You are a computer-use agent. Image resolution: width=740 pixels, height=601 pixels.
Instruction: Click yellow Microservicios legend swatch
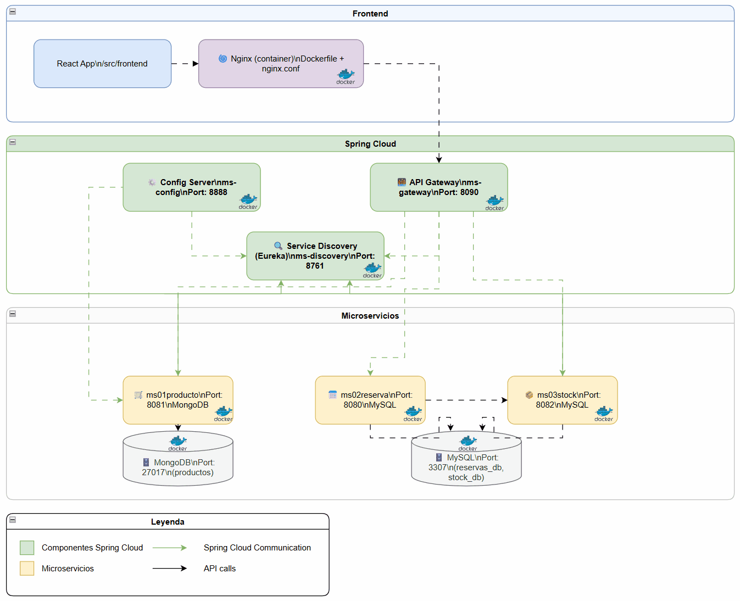(x=27, y=569)
